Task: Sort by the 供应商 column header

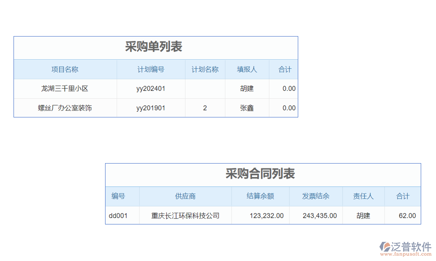Action: pos(185,196)
